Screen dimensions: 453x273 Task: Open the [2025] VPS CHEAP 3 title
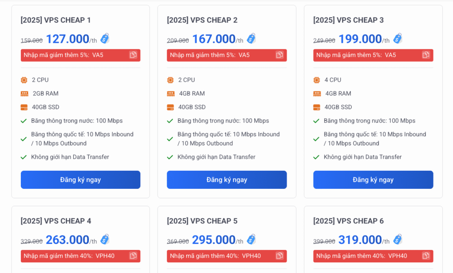point(348,20)
